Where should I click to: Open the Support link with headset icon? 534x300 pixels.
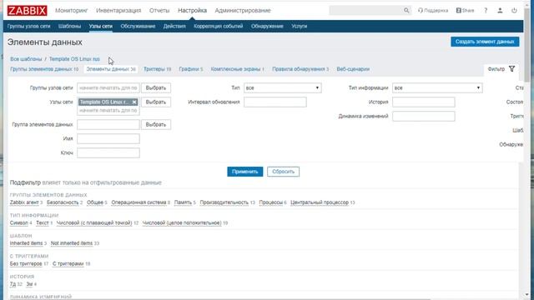pyautogui.click(x=433, y=11)
